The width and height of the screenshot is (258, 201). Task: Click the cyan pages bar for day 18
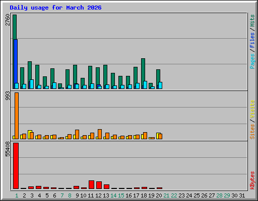(x=145, y=85)
